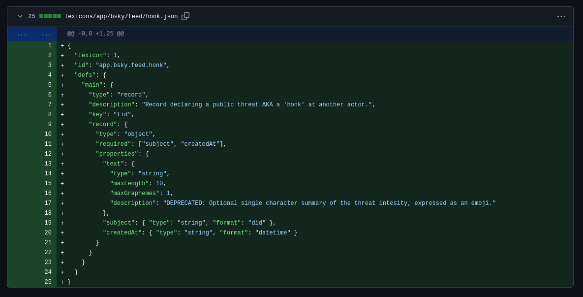Screen dimensions: 583x297
Task: Click the "maxGraphemes" key on line 16
Action: (134, 194)
